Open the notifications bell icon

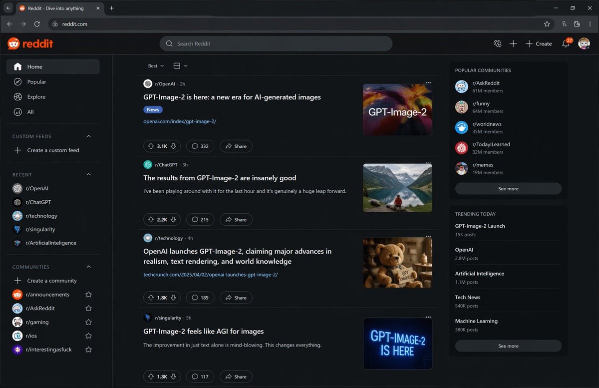(566, 44)
